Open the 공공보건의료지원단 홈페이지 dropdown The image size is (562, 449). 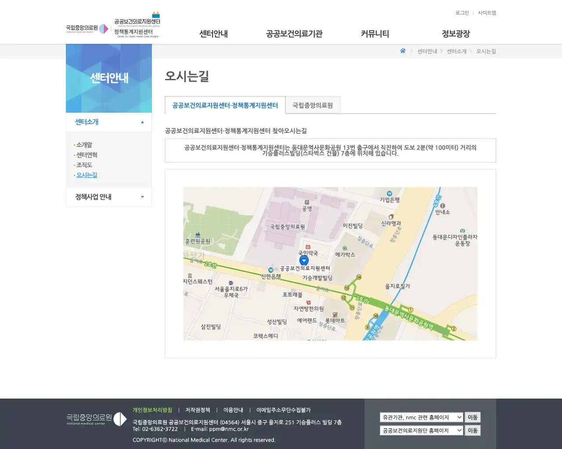click(421, 430)
